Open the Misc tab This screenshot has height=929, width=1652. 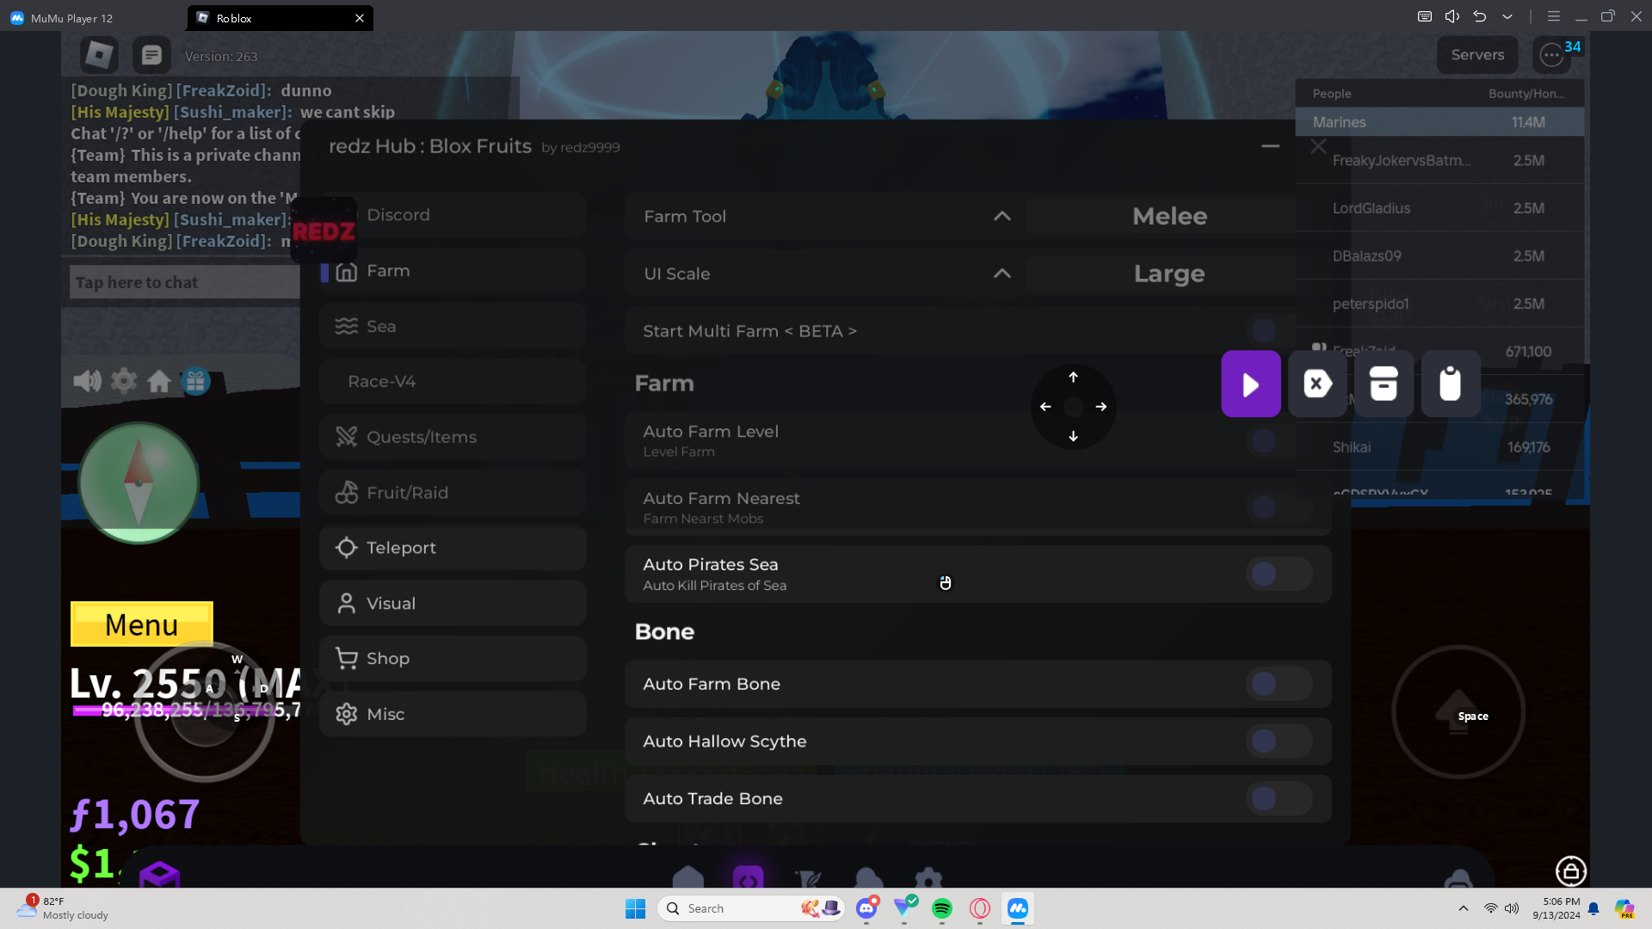[453, 714]
